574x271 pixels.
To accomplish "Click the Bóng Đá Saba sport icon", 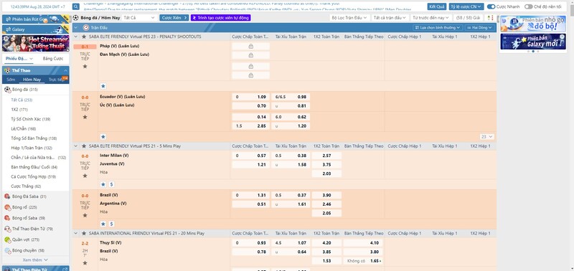I will coord(7,196).
